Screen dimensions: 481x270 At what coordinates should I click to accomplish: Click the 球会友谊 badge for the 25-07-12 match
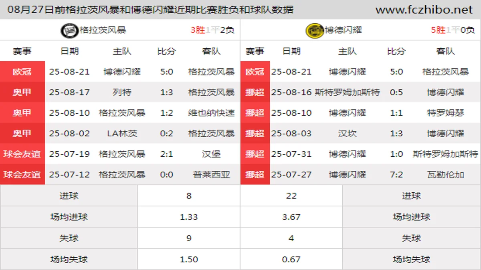tap(22, 174)
